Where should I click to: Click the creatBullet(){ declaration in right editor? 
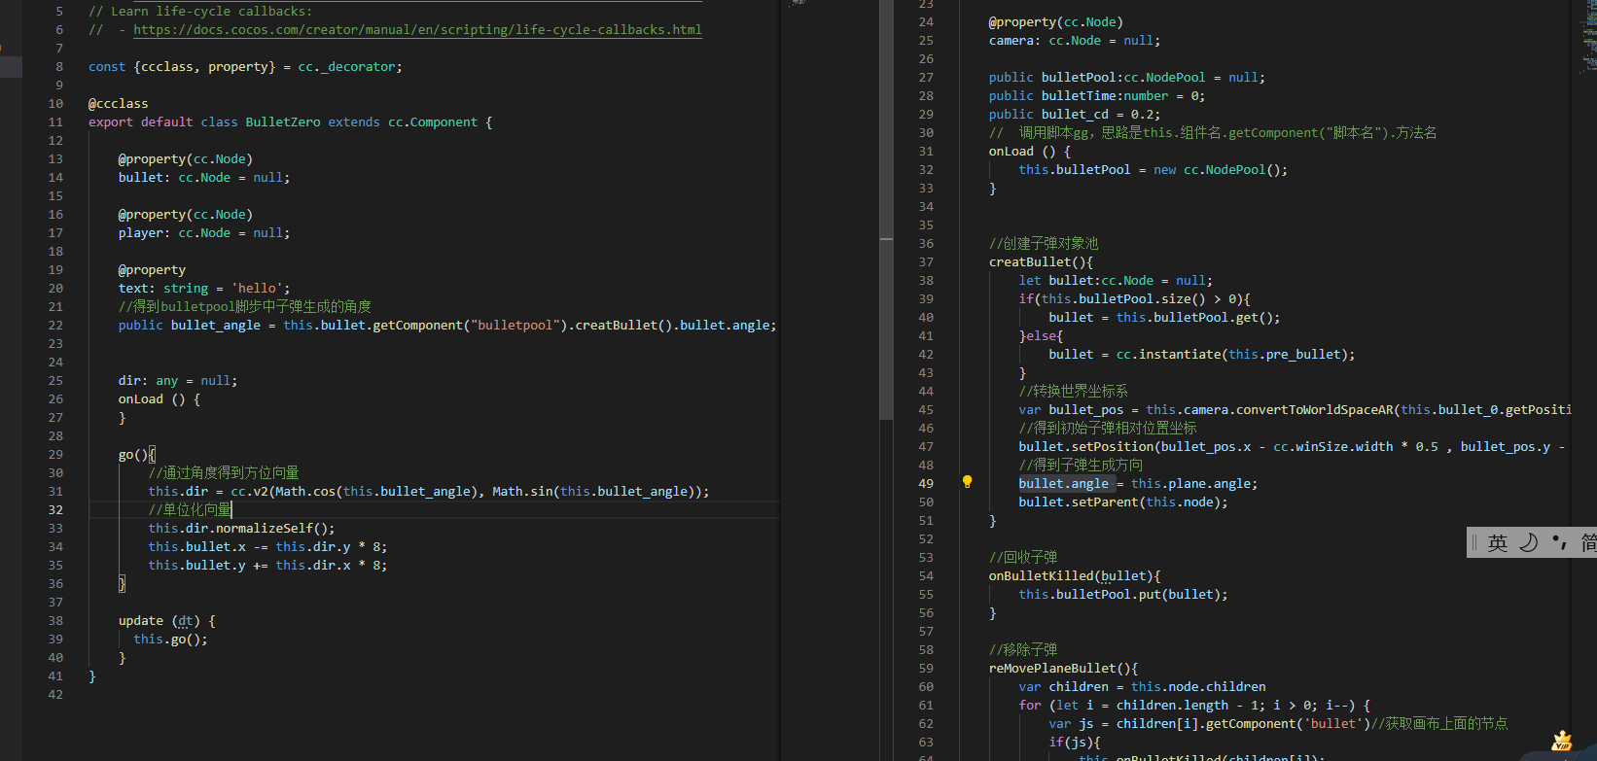point(1041,262)
